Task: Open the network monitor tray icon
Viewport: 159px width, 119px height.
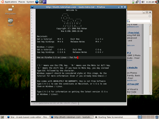Action: (137, 2)
